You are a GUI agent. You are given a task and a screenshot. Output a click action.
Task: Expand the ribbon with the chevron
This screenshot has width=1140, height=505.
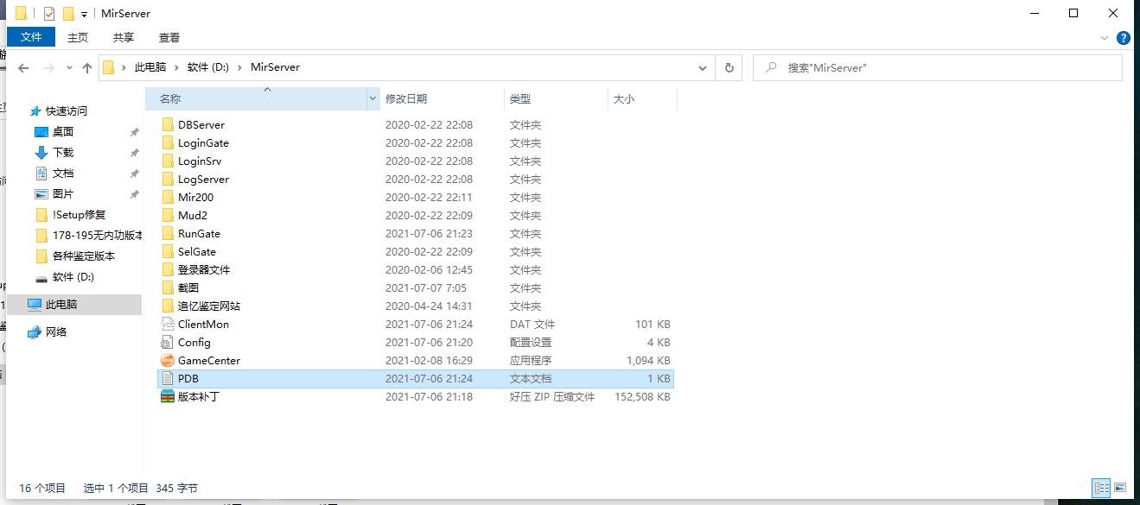point(1105,38)
